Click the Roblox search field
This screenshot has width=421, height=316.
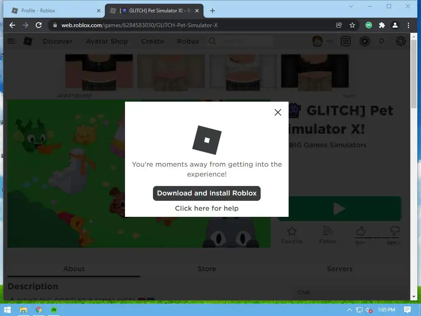pyautogui.click(x=246, y=41)
